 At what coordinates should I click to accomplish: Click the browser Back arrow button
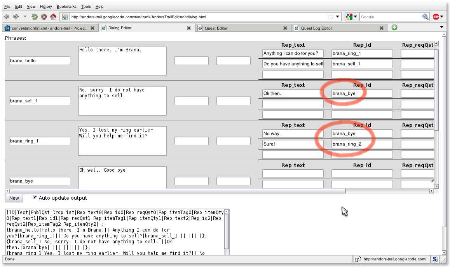7,17
